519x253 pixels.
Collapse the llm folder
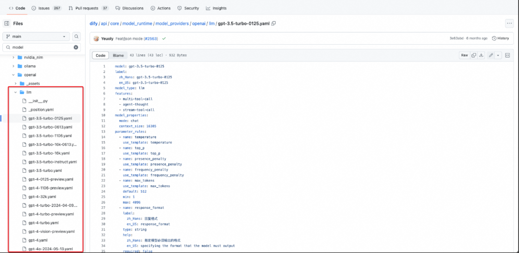15,92
